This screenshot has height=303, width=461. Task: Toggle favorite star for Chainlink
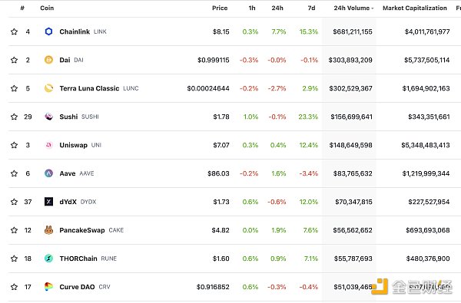click(x=14, y=31)
